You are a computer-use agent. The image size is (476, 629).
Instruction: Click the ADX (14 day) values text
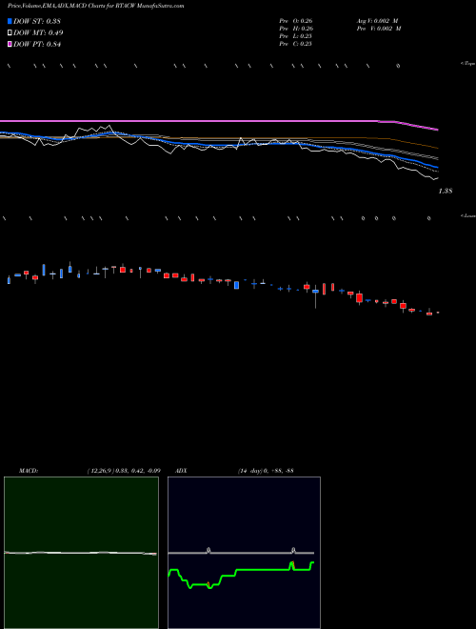pyautogui.click(x=266, y=471)
